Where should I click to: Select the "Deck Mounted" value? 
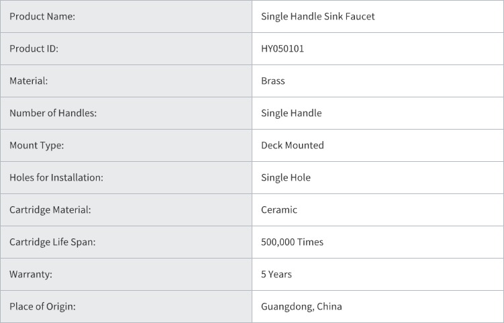pyautogui.click(x=293, y=146)
